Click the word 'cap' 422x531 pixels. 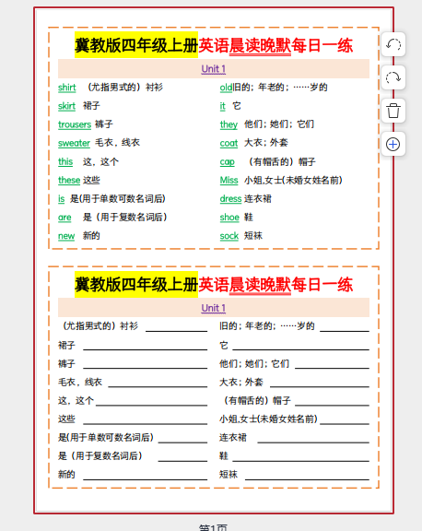click(227, 161)
